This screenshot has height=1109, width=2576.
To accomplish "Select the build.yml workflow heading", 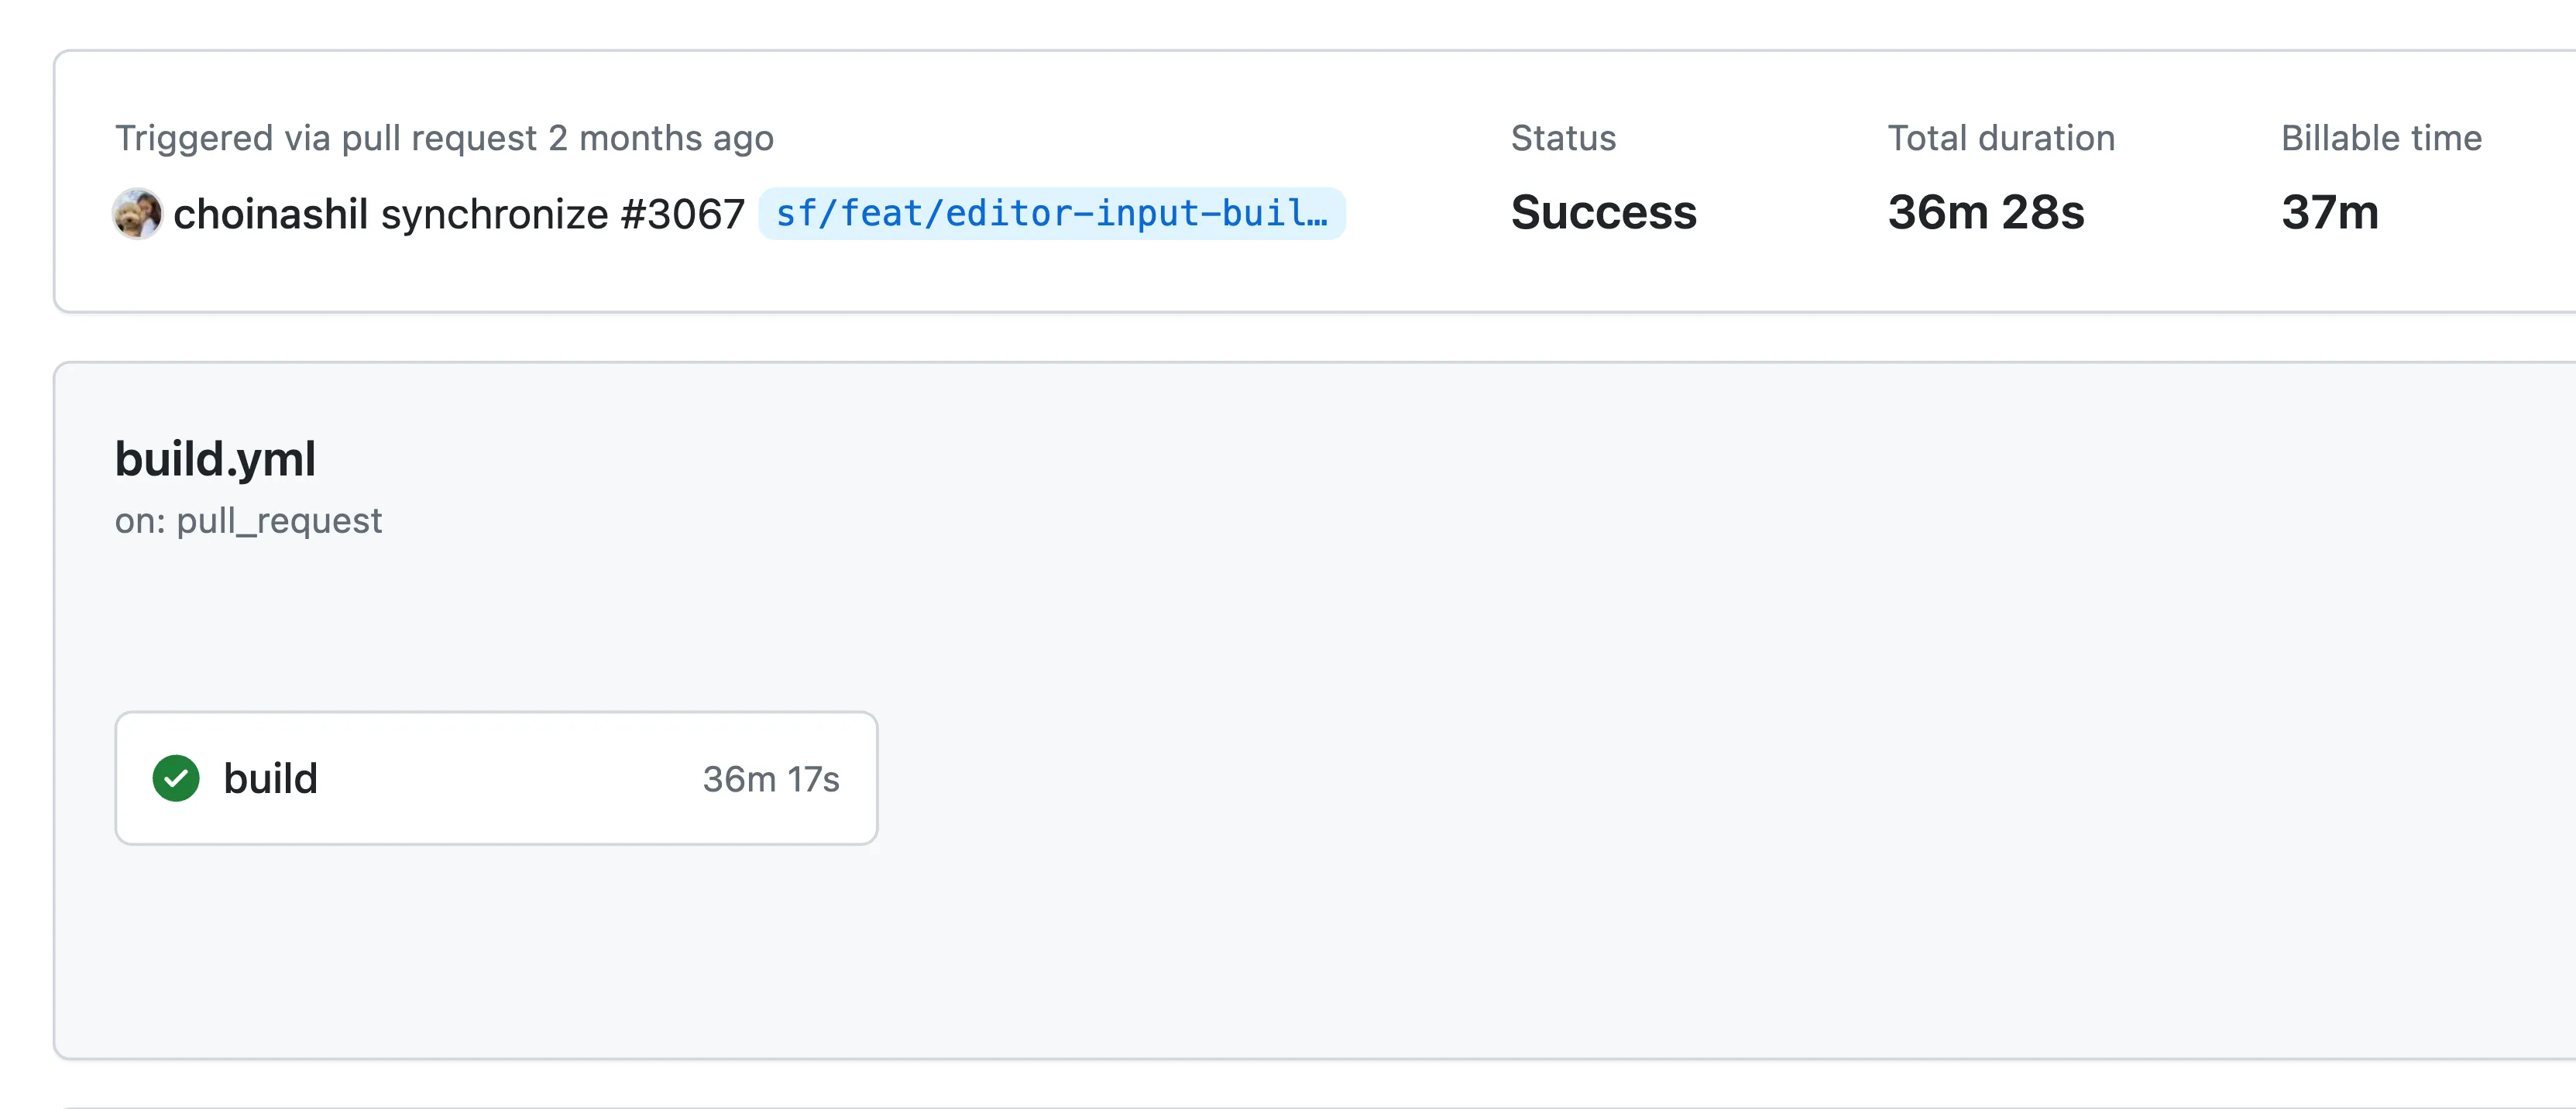I will [x=215, y=459].
